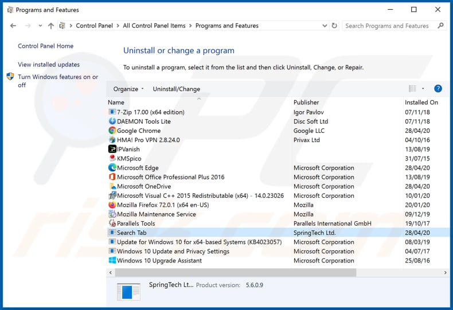Click the program thumbnail in details pane
Viewport: 453px width, 310px height.
pos(128,292)
